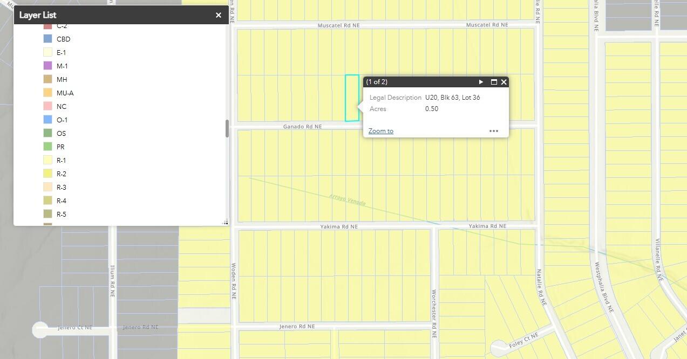The height and width of the screenshot is (359, 687).
Task: Click the NC pink legend swatch
Action: click(48, 106)
